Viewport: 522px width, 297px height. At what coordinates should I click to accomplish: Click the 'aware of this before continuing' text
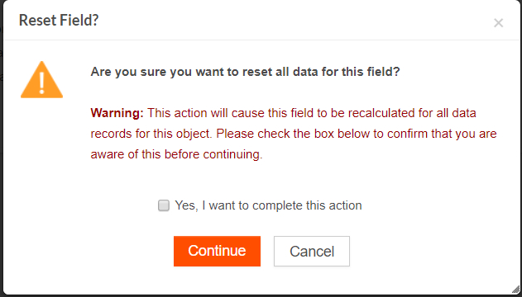point(176,154)
